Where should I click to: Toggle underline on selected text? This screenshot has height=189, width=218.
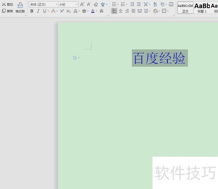[44, 11]
